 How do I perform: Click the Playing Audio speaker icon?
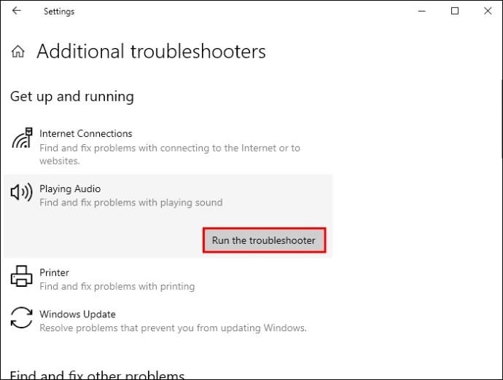pyautogui.click(x=21, y=192)
